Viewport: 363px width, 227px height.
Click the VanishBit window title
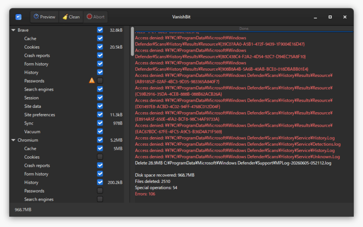pyautogui.click(x=181, y=17)
